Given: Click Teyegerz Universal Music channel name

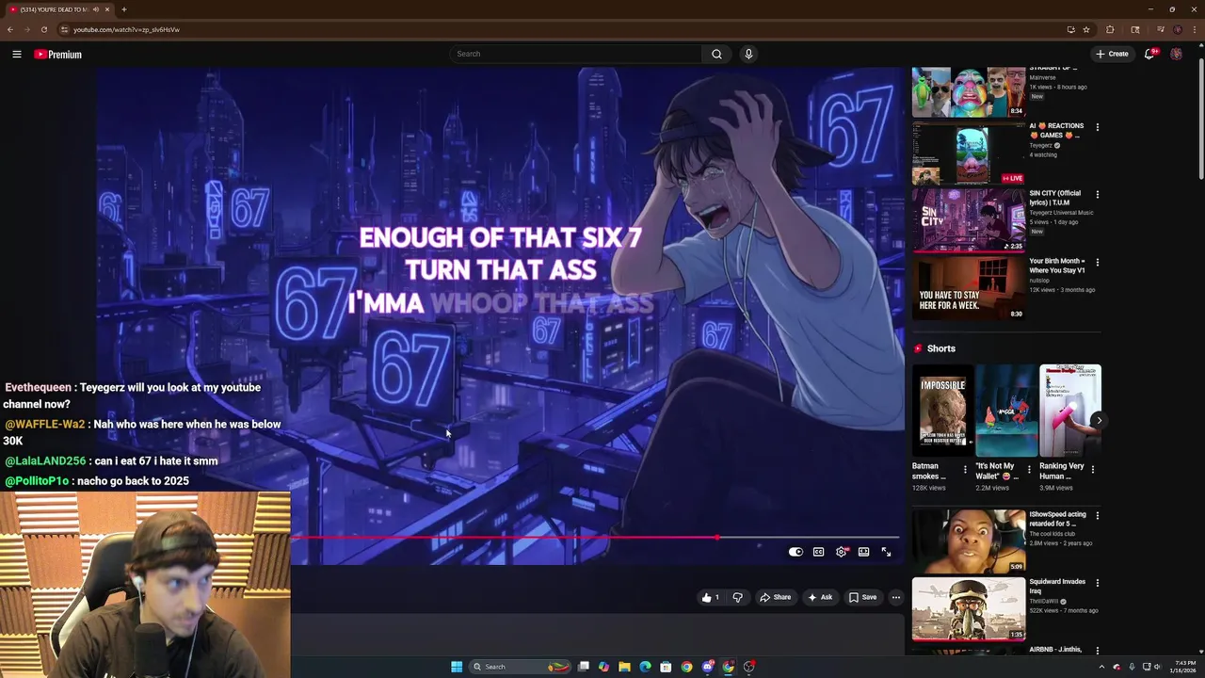Looking at the screenshot, I should pyautogui.click(x=1061, y=213).
